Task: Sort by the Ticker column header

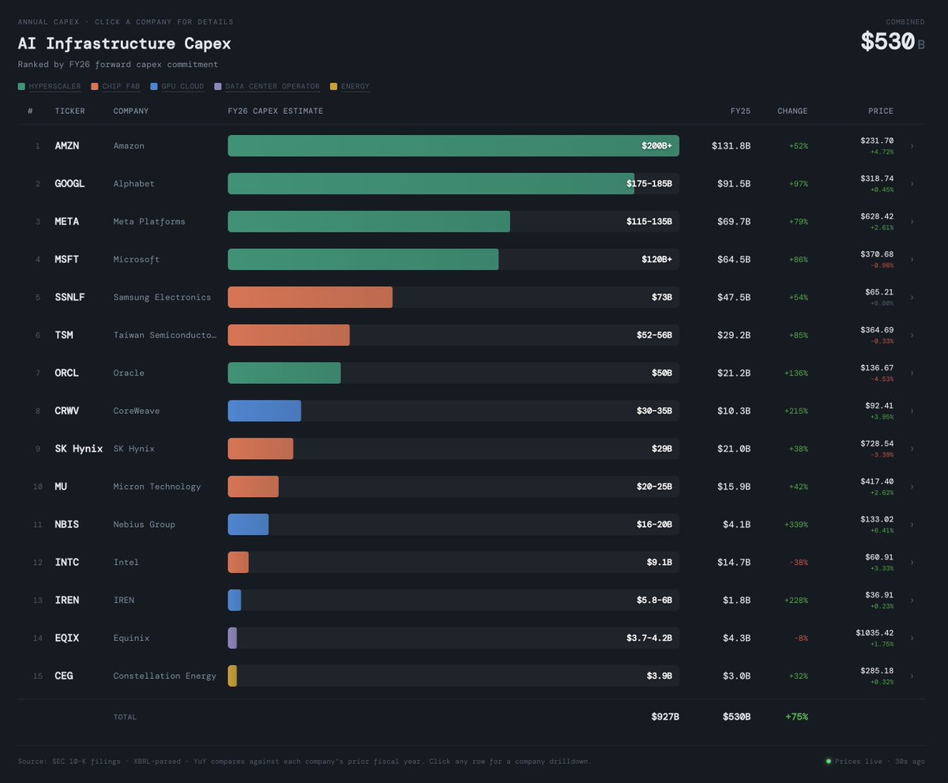Action: click(x=70, y=111)
